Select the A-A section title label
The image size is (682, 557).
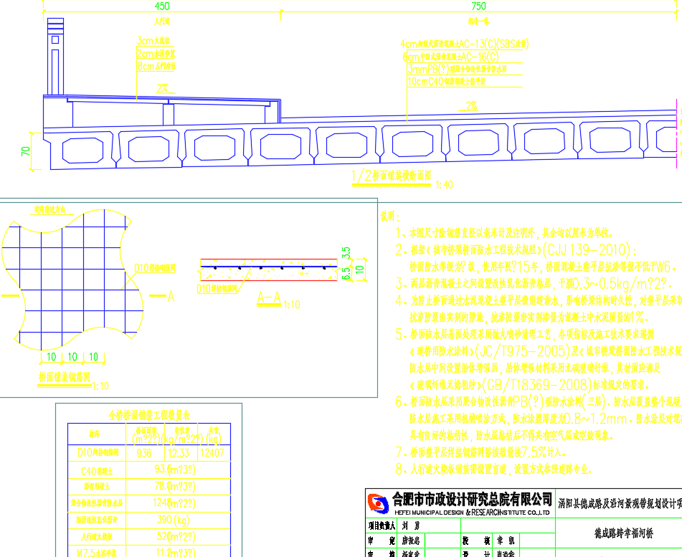[269, 295]
